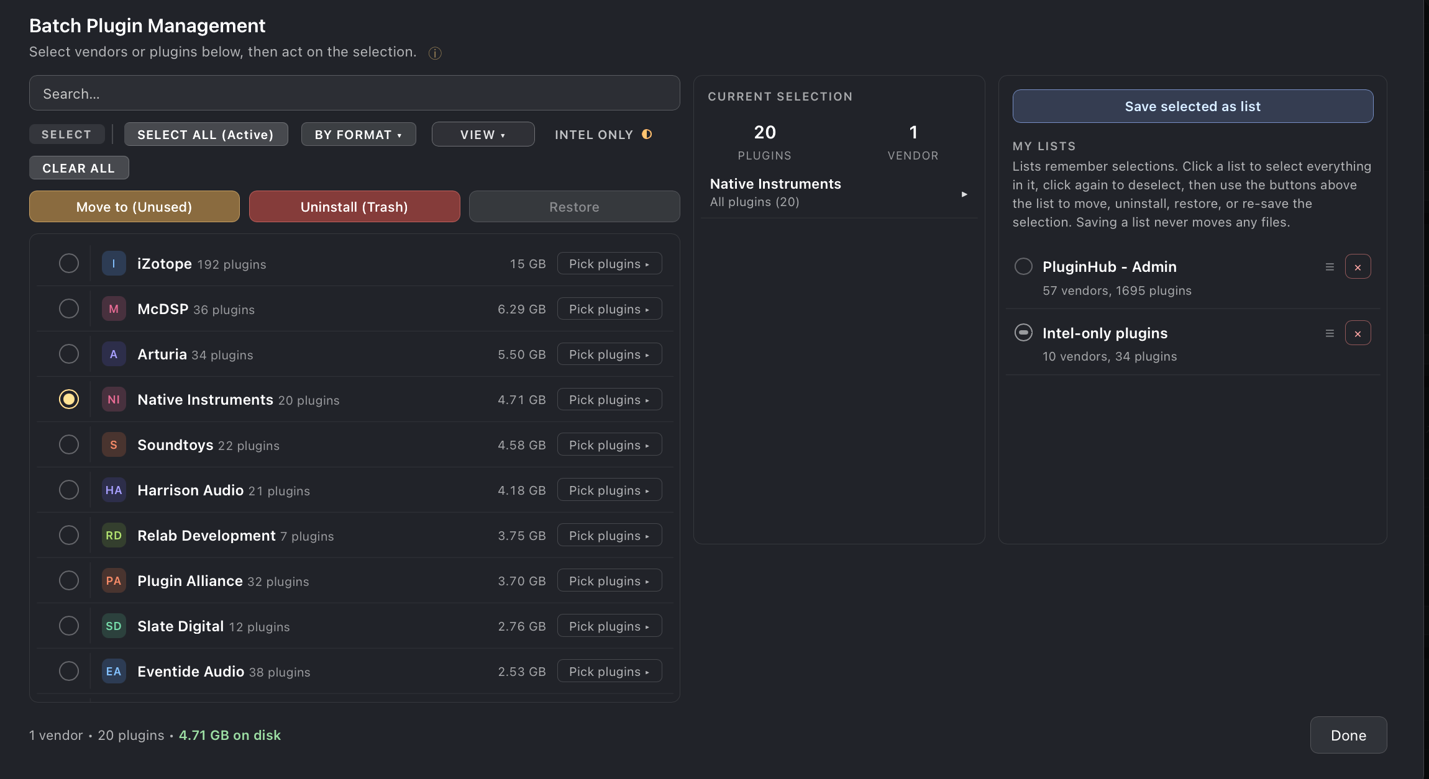
Task: Click the Harrison Audio HA badge icon
Action: [114, 490]
